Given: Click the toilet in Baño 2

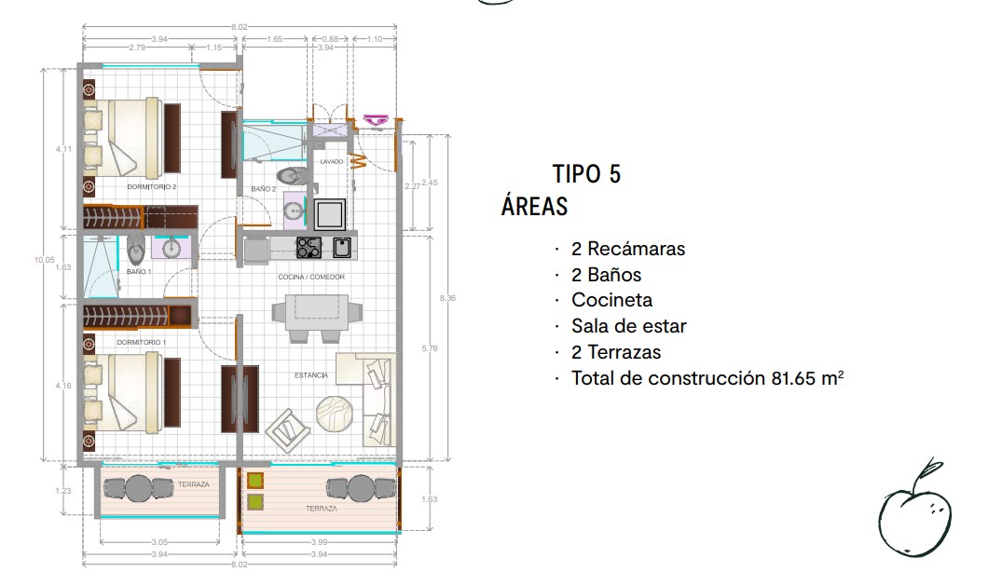Looking at the screenshot, I should pyautogui.click(x=289, y=174).
